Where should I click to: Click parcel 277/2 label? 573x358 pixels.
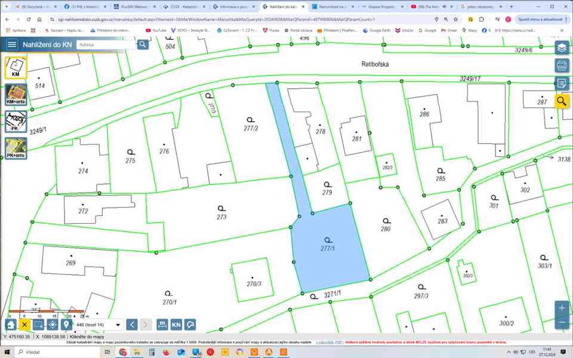[x=251, y=128]
